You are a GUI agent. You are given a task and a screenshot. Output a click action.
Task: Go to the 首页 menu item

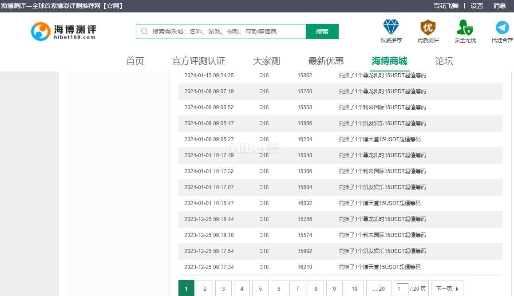(135, 61)
